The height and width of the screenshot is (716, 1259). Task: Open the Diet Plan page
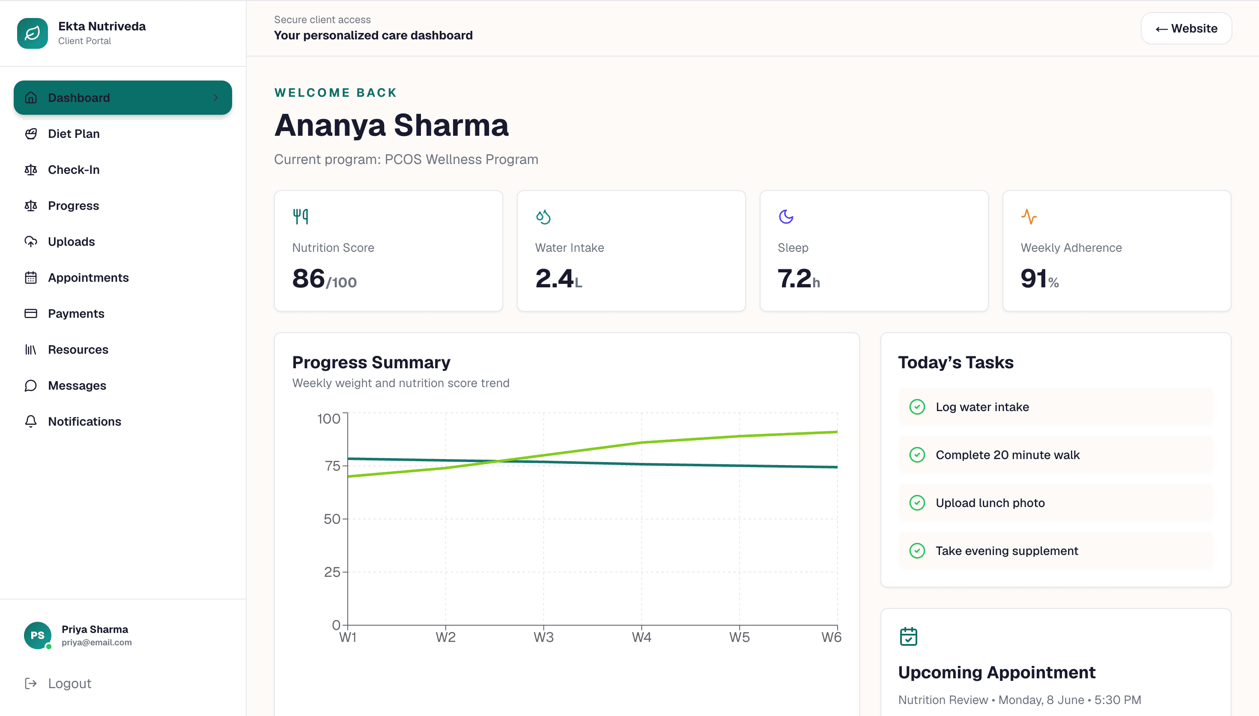pyautogui.click(x=123, y=134)
